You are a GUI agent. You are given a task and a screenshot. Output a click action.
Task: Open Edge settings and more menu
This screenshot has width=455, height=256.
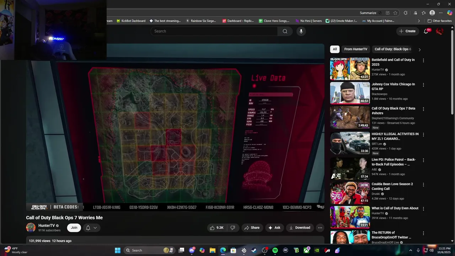[x=441, y=13]
